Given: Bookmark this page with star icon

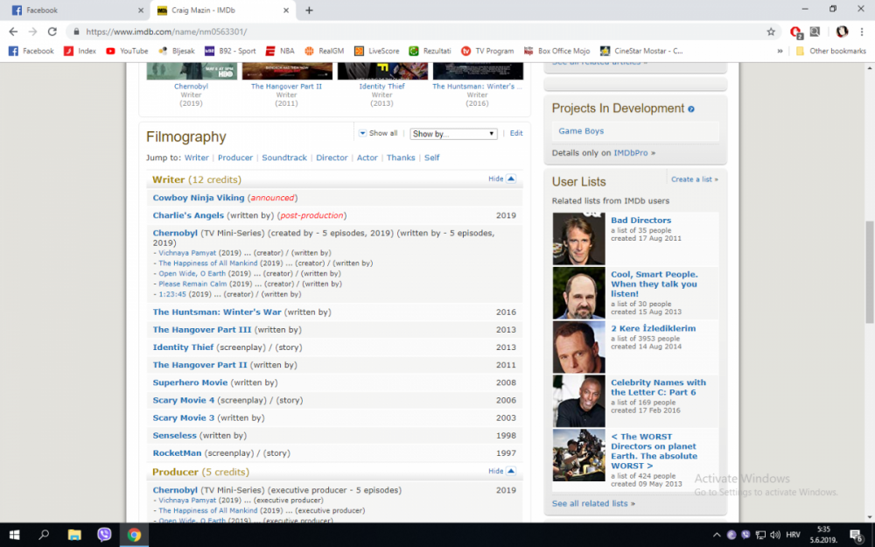Looking at the screenshot, I should pos(771,32).
